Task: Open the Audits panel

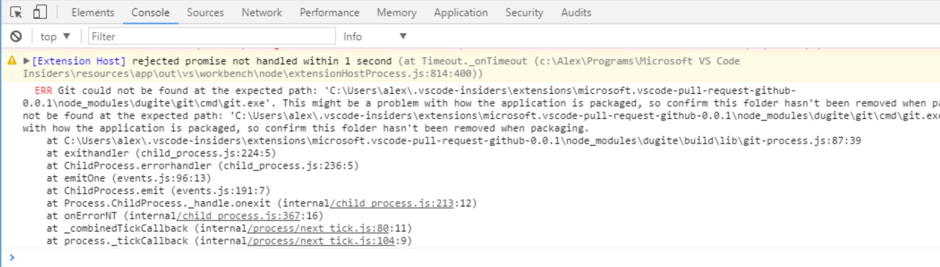Action: coord(575,12)
